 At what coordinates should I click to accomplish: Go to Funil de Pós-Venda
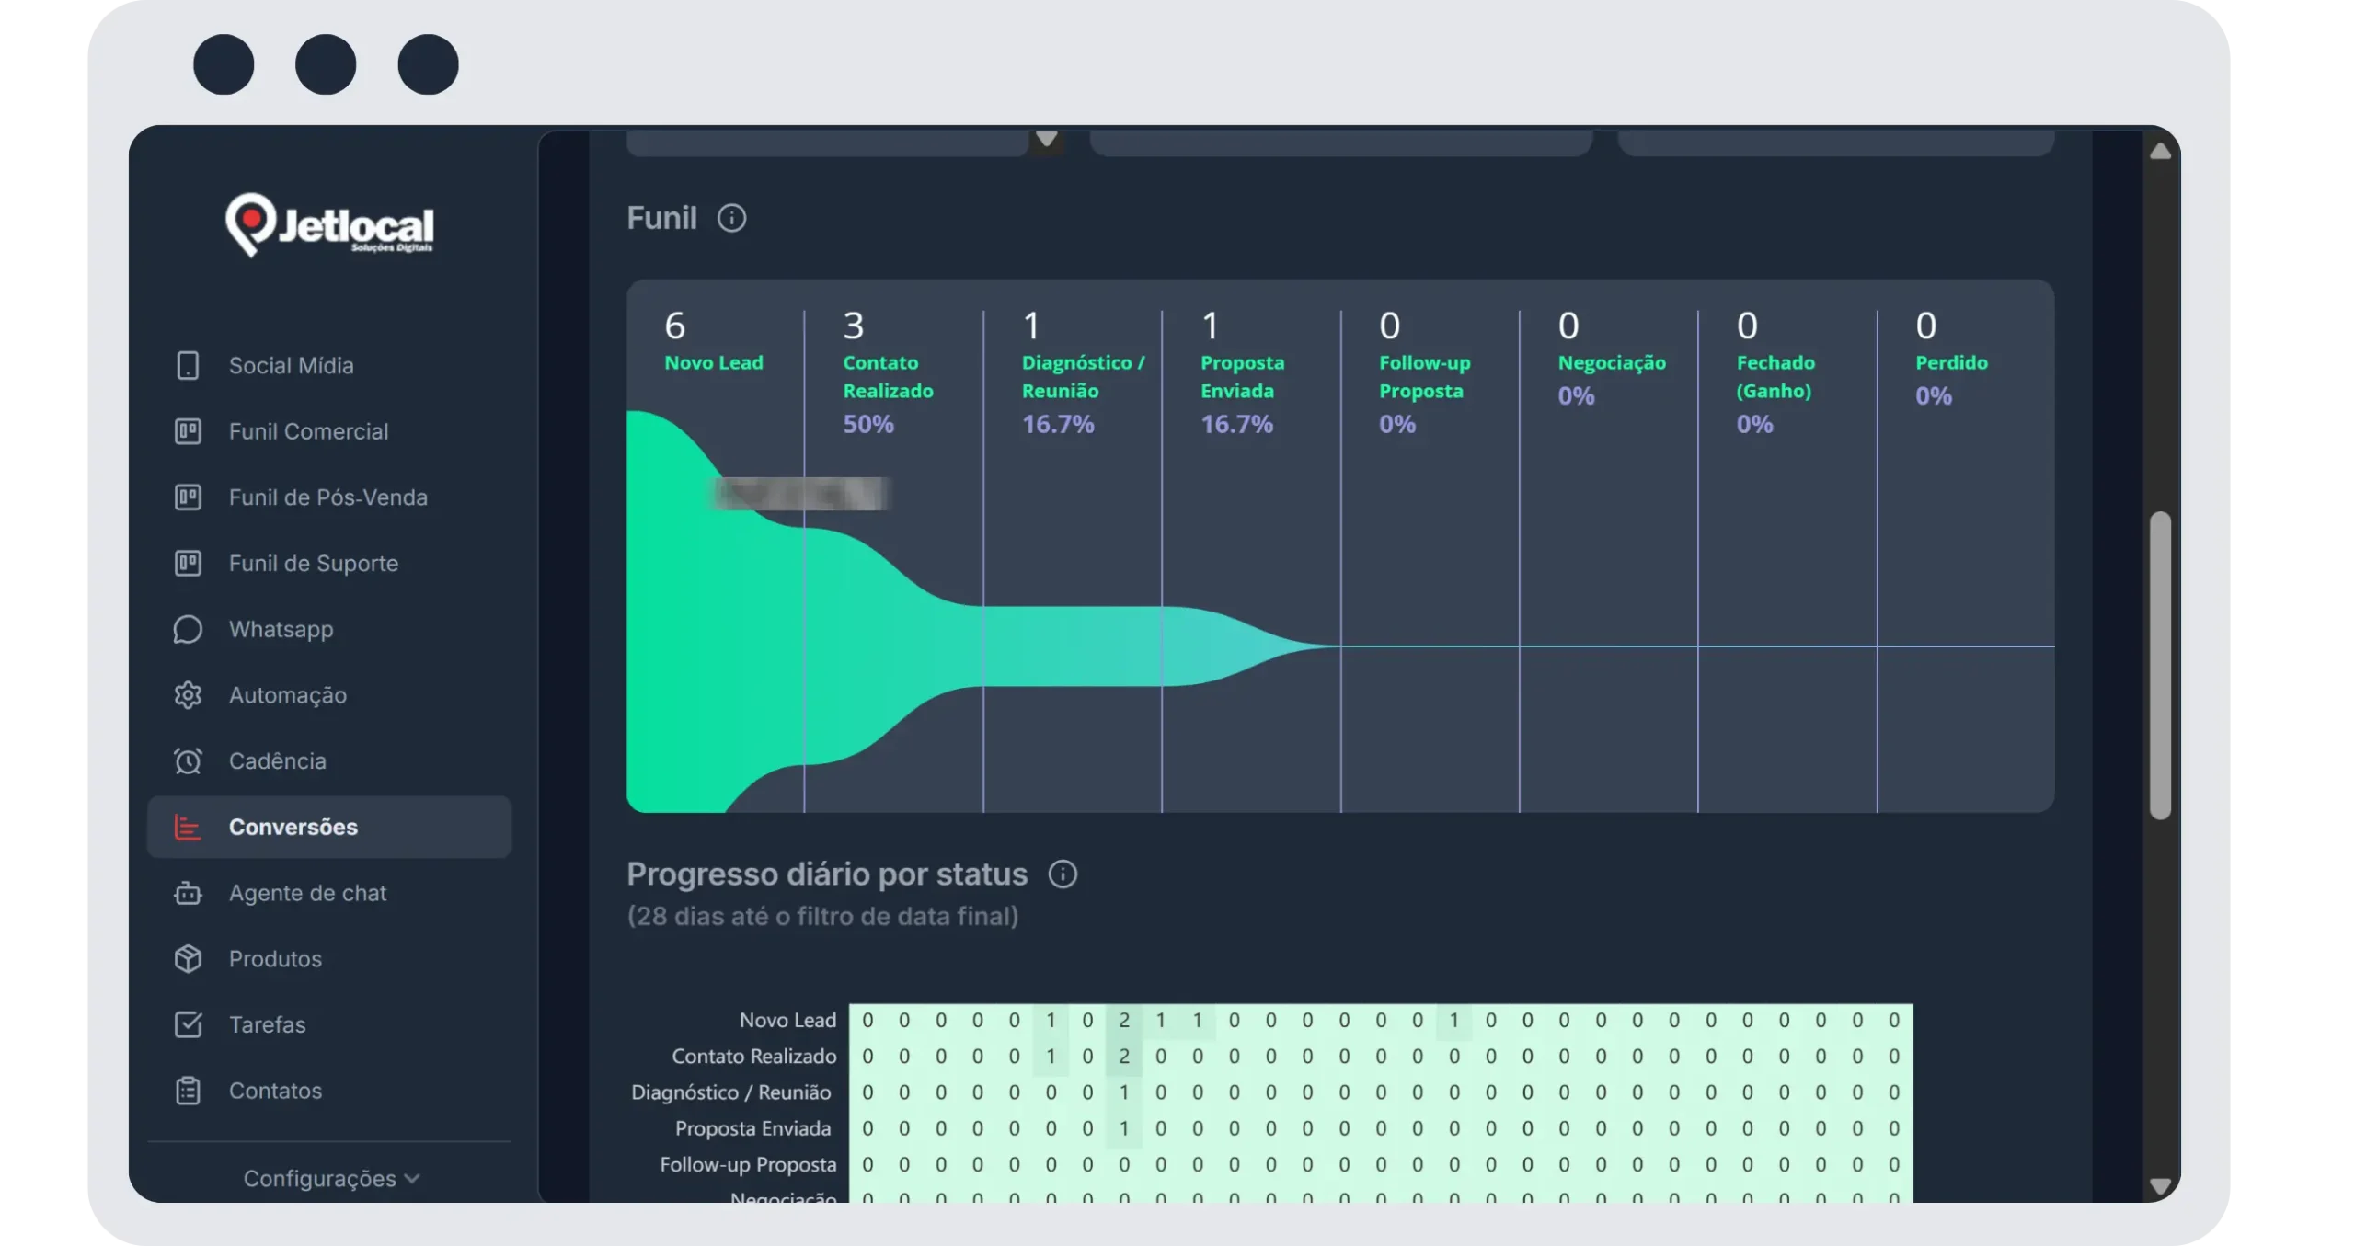click(329, 497)
